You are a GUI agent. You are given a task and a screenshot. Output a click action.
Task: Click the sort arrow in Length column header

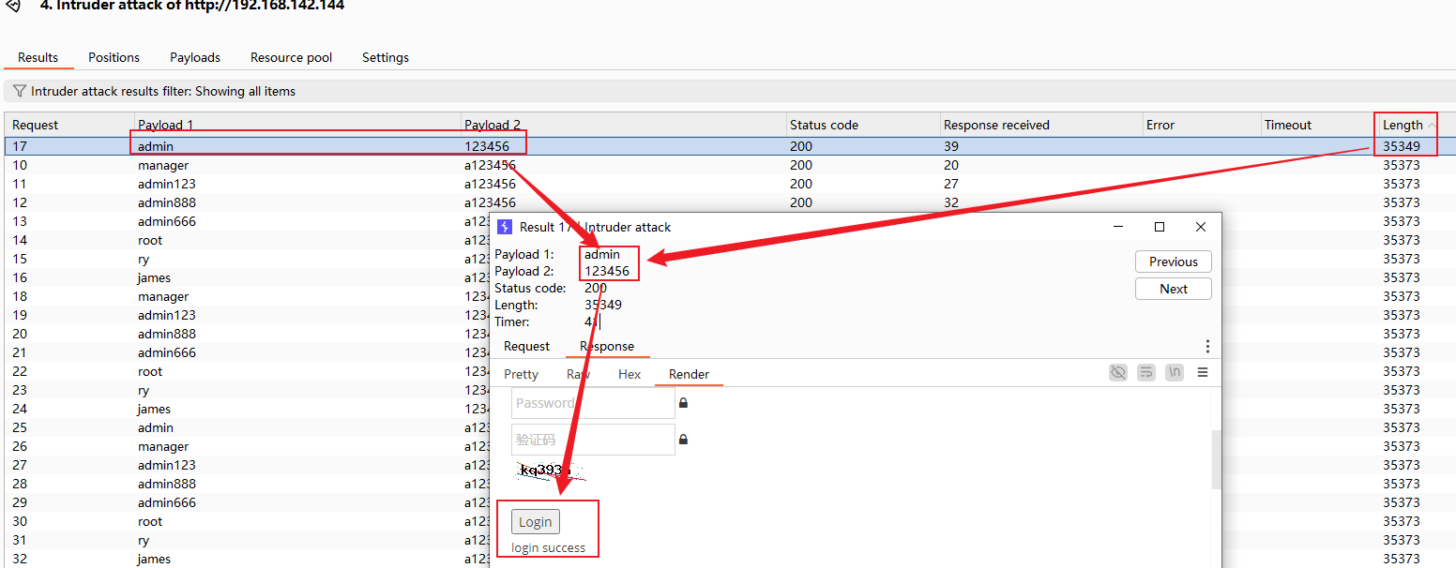tap(1432, 126)
